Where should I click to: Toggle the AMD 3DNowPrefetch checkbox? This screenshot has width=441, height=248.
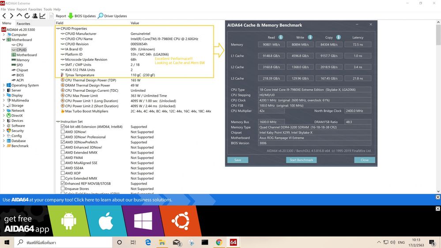63,142
